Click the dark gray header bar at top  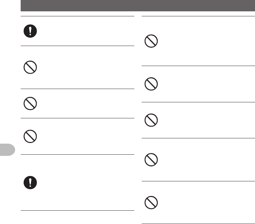(138, 6)
